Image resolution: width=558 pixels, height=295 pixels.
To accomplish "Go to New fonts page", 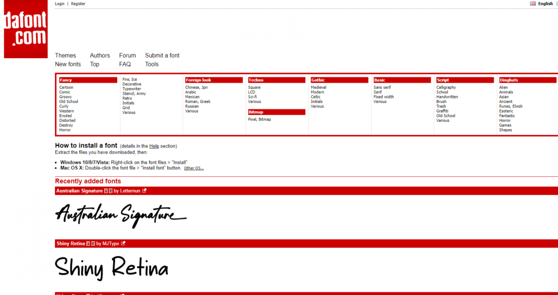I will (x=68, y=64).
